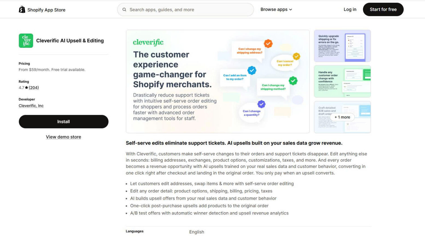Screen dimensions: 425x243
Task: Click the Shopify bag logo icon
Action: point(22,10)
